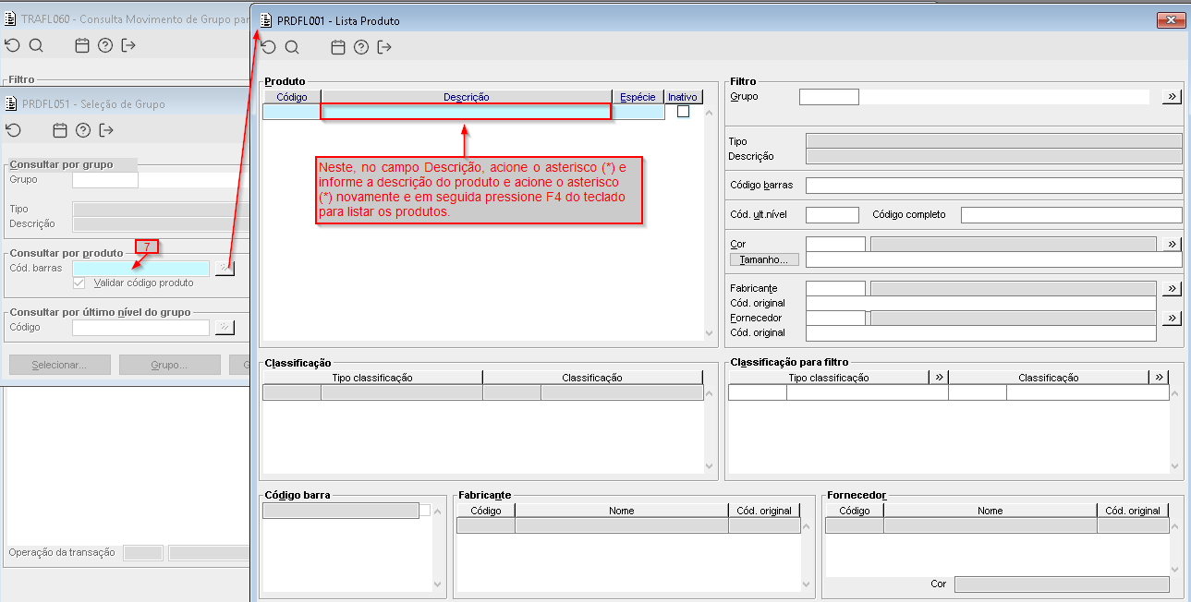Image resolution: width=1191 pixels, height=602 pixels.
Task: Click search magnifier in Lista Produto toolbar
Action: (x=292, y=47)
